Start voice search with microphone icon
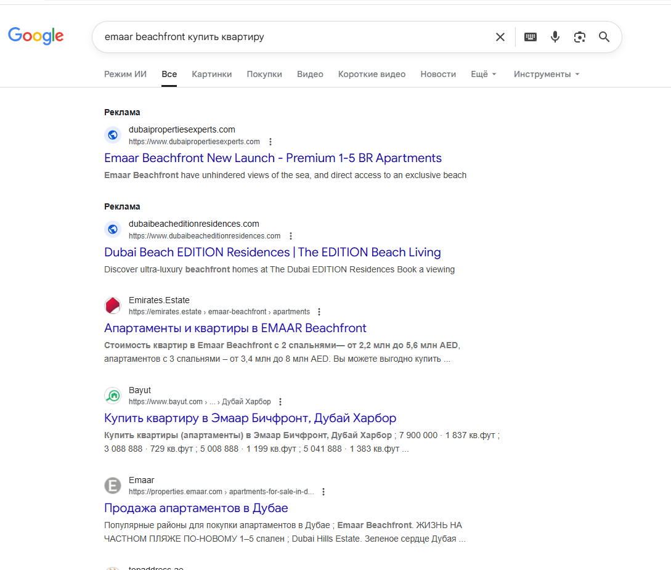This screenshot has height=570, width=671. [x=555, y=37]
